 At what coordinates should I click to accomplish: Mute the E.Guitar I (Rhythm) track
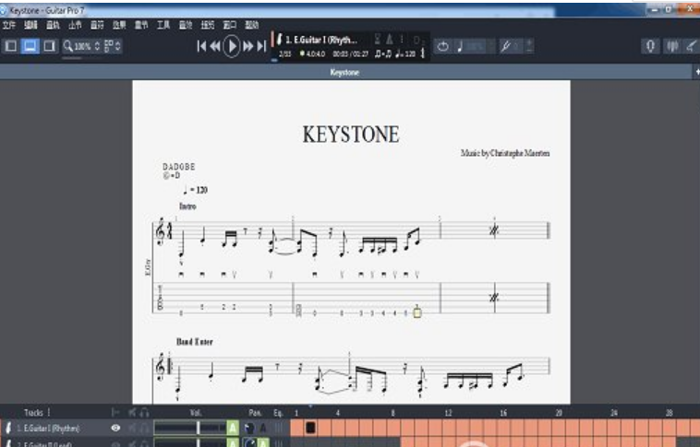133,429
